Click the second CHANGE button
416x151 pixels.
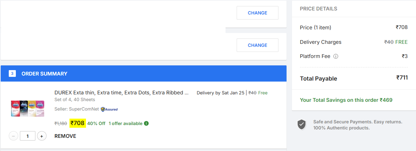point(258,45)
